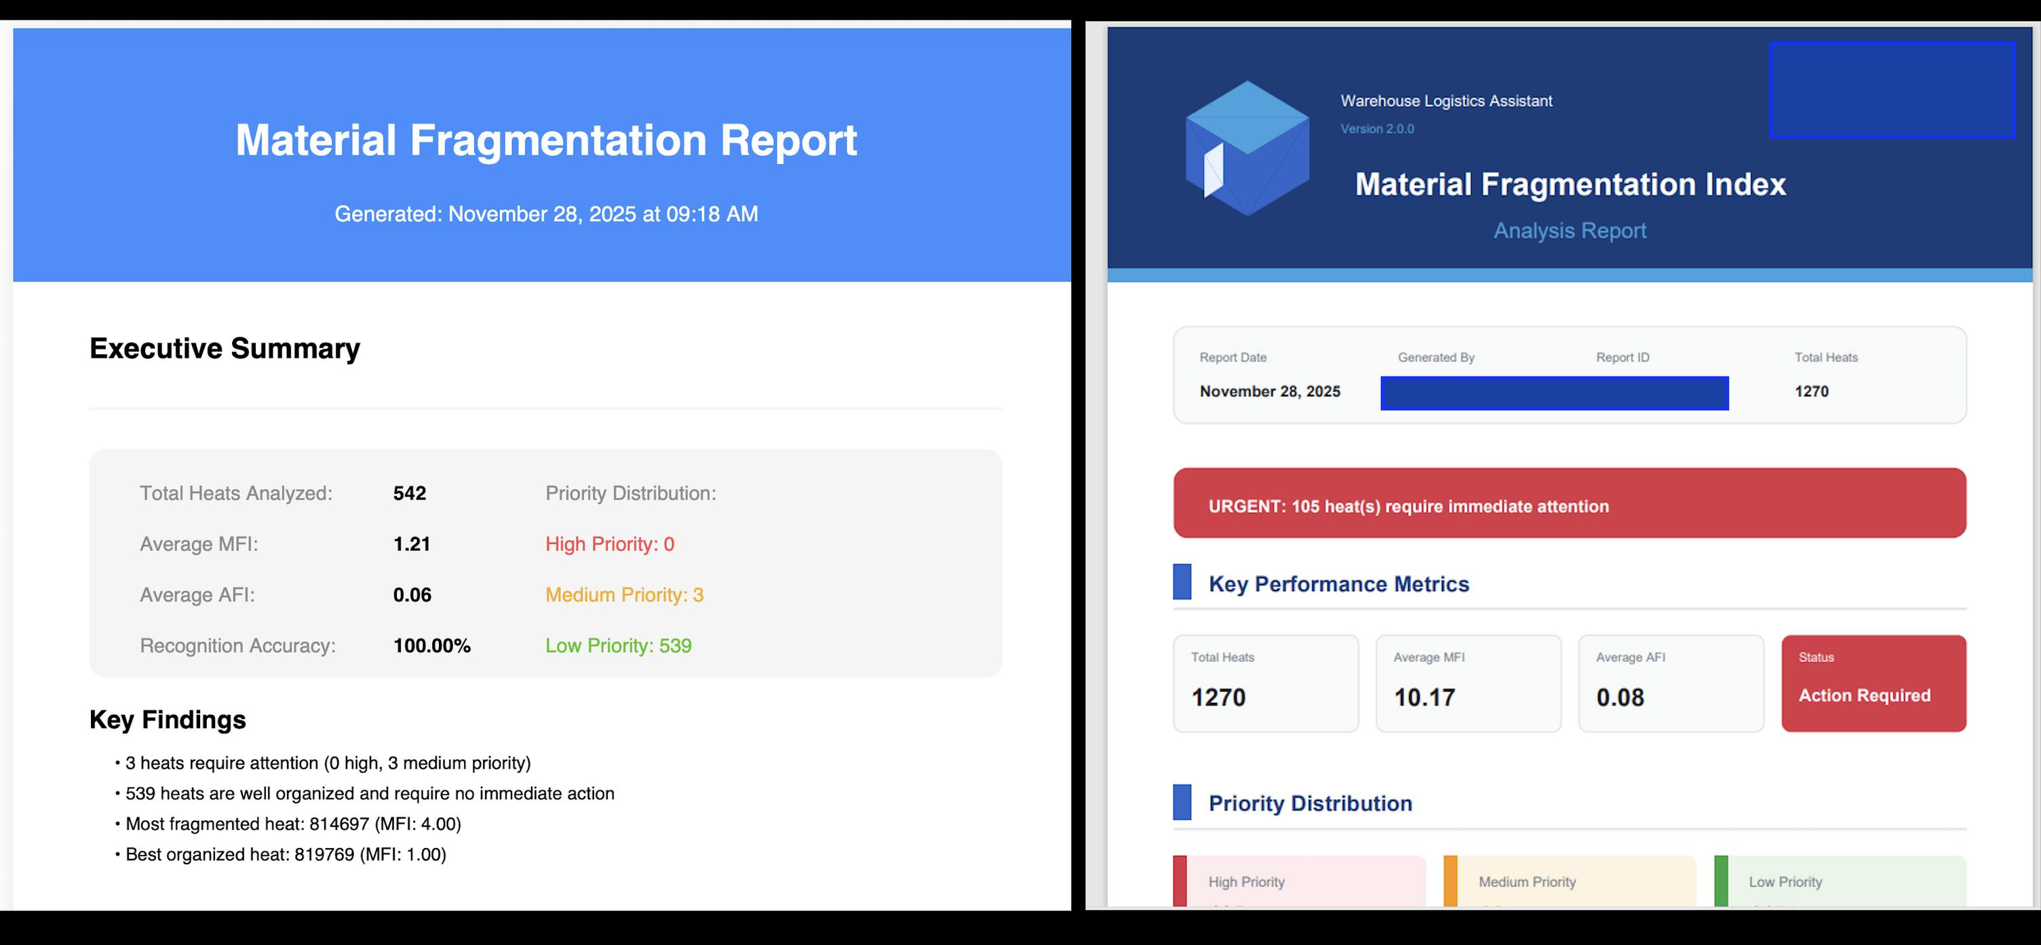Click 'Low Priority: 539' in green
The width and height of the screenshot is (2041, 945).
tap(619, 646)
